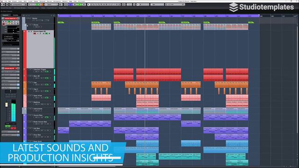The height and width of the screenshot is (168, 299).
Task: Click the transport Record button
Action: tap(84, 5)
